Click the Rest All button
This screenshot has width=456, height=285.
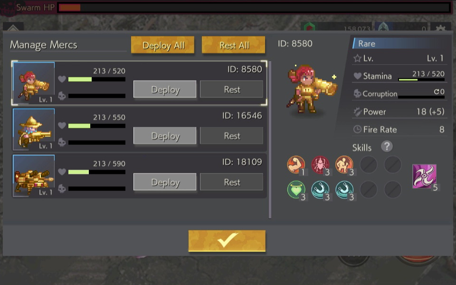click(234, 45)
